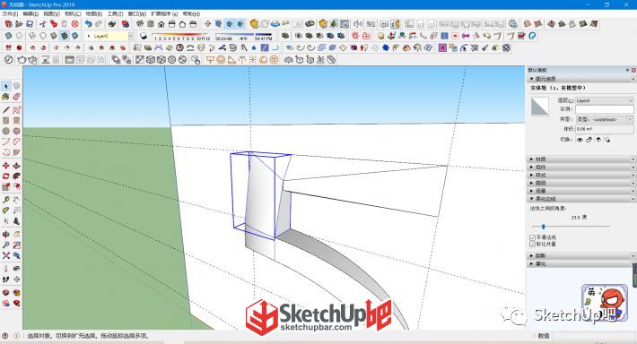Click the status bar info circle icon

[x=17, y=336]
